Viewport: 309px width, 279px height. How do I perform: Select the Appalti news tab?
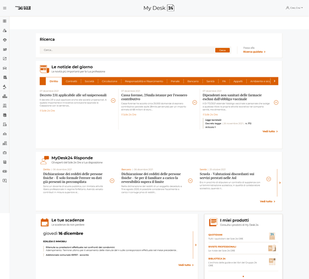pos(238,81)
